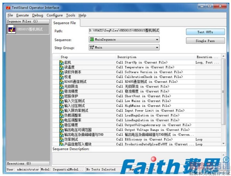Click the TestStand title bar app icon
This screenshot has height=176, width=231.
8,8
